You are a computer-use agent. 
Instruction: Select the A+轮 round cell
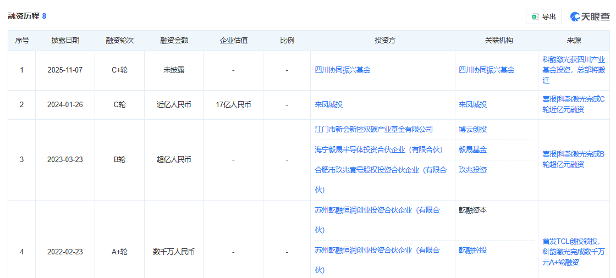click(120, 252)
